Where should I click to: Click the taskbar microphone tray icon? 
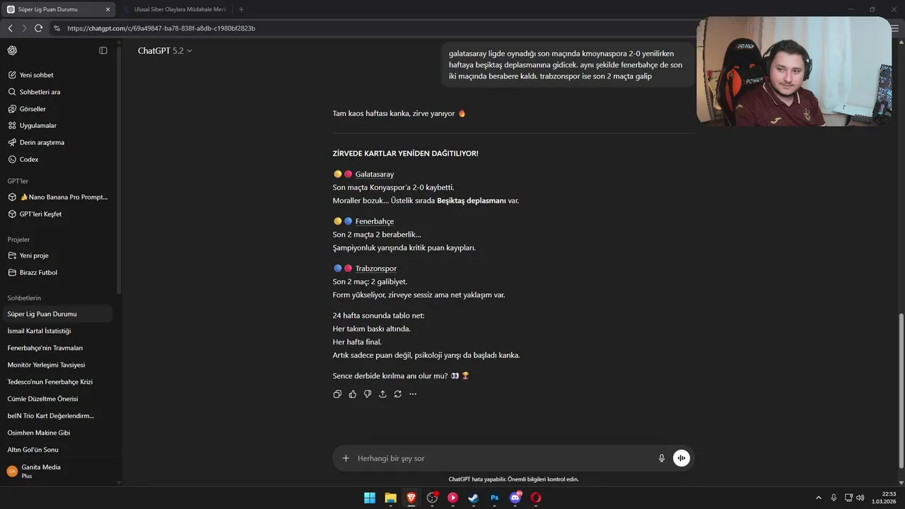834,498
